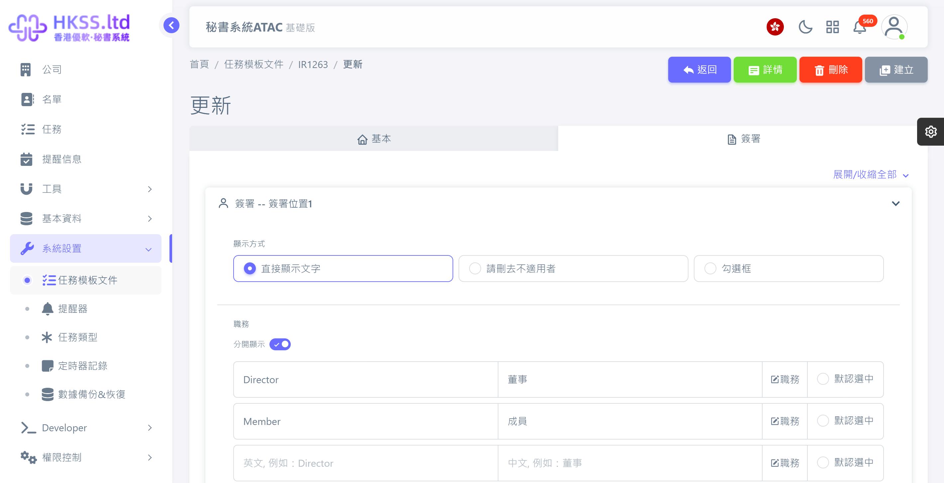This screenshot has height=483, width=944.
Task: Go to 首頁 breadcrumb link
Action: coord(199,64)
